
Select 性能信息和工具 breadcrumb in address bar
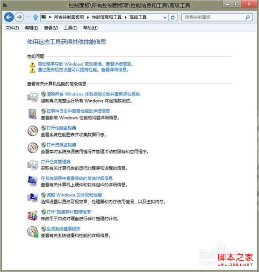pos(107,17)
